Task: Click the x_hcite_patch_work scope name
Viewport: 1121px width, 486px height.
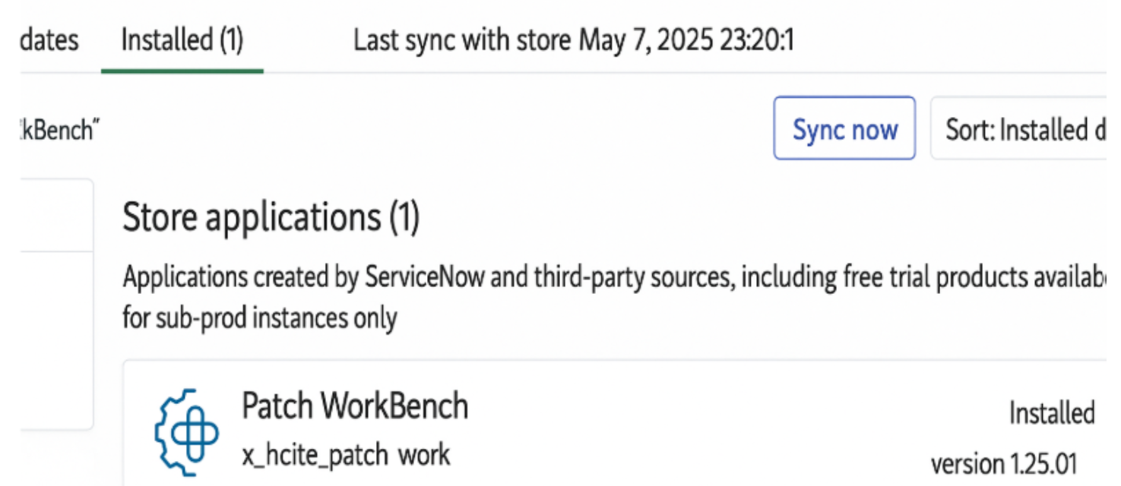Action: click(x=346, y=455)
